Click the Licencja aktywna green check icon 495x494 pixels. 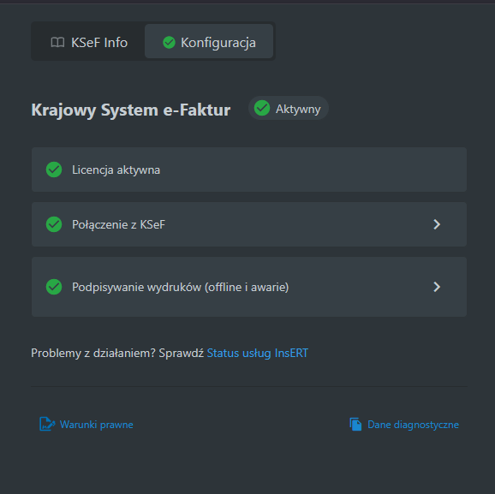pyautogui.click(x=54, y=170)
